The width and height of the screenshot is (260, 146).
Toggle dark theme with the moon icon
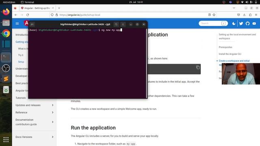(234, 24)
